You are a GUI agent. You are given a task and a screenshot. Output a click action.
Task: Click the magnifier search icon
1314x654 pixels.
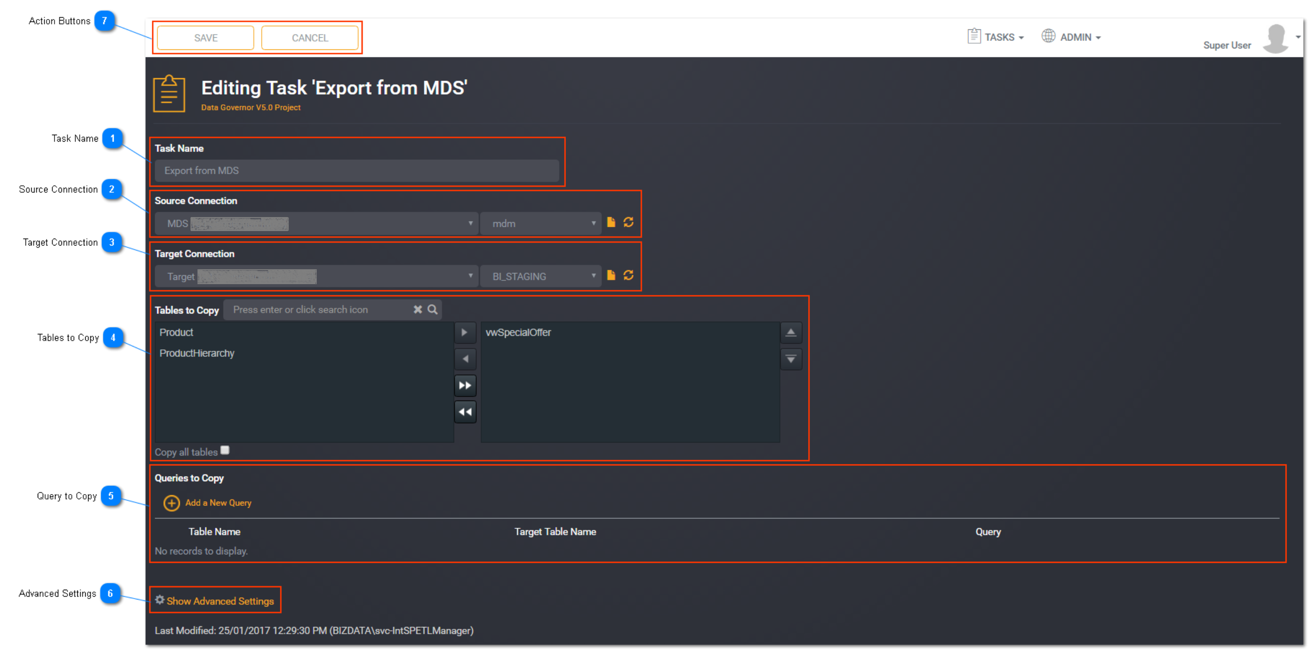tap(433, 310)
